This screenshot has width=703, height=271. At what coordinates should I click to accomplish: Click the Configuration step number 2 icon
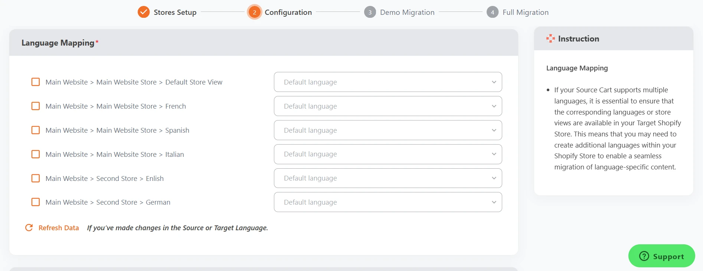click(x=255, y=12)
